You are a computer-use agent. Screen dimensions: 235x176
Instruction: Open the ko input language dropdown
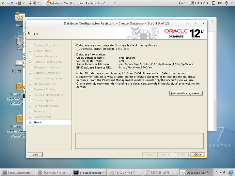(182, 3)
